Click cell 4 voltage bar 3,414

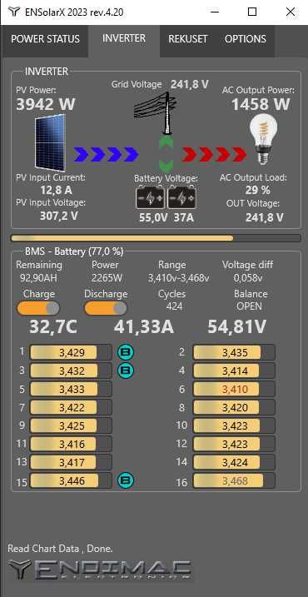(x=234, y=371)
